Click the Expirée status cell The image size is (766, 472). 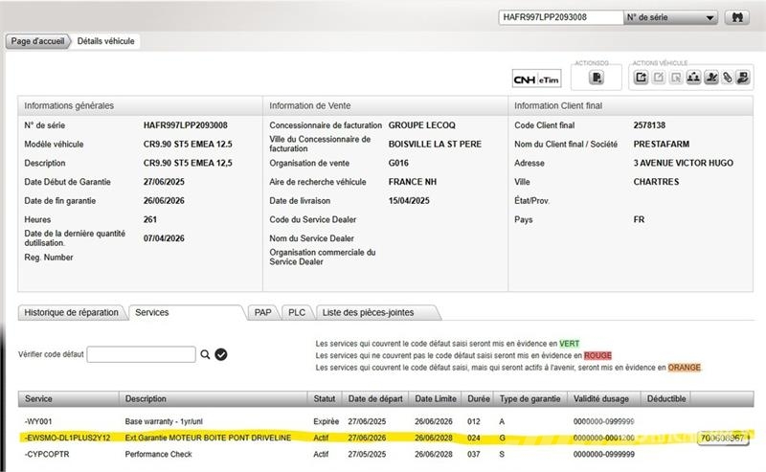(326, 421)
